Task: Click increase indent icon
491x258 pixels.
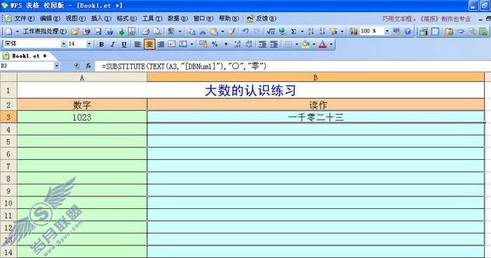Action: click(274, 44)
